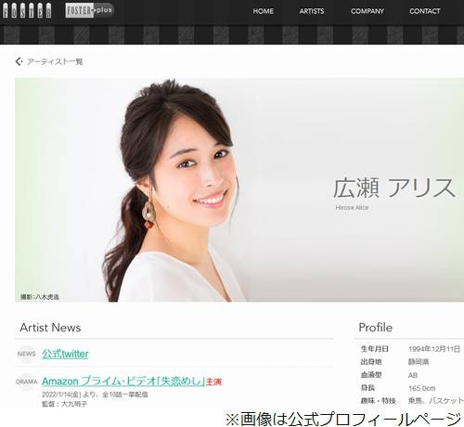Click the 広瀬アリス profile banner photo
The width and height of the screenshot is (464, 427).
click(x=239, y=190)
